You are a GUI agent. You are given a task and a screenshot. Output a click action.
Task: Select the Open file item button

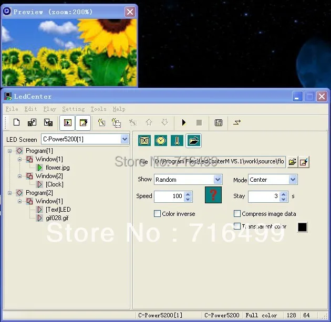click(193, 141)
